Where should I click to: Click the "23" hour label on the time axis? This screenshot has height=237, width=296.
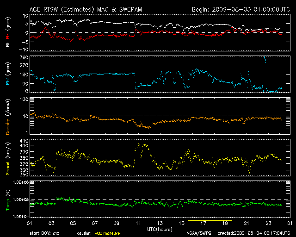(268, 224)
